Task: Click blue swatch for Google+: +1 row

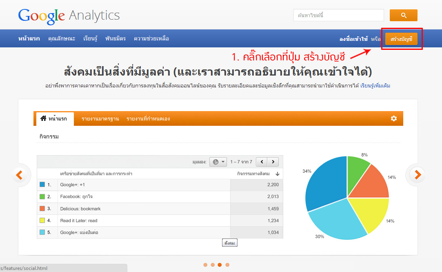Action: 42,185
